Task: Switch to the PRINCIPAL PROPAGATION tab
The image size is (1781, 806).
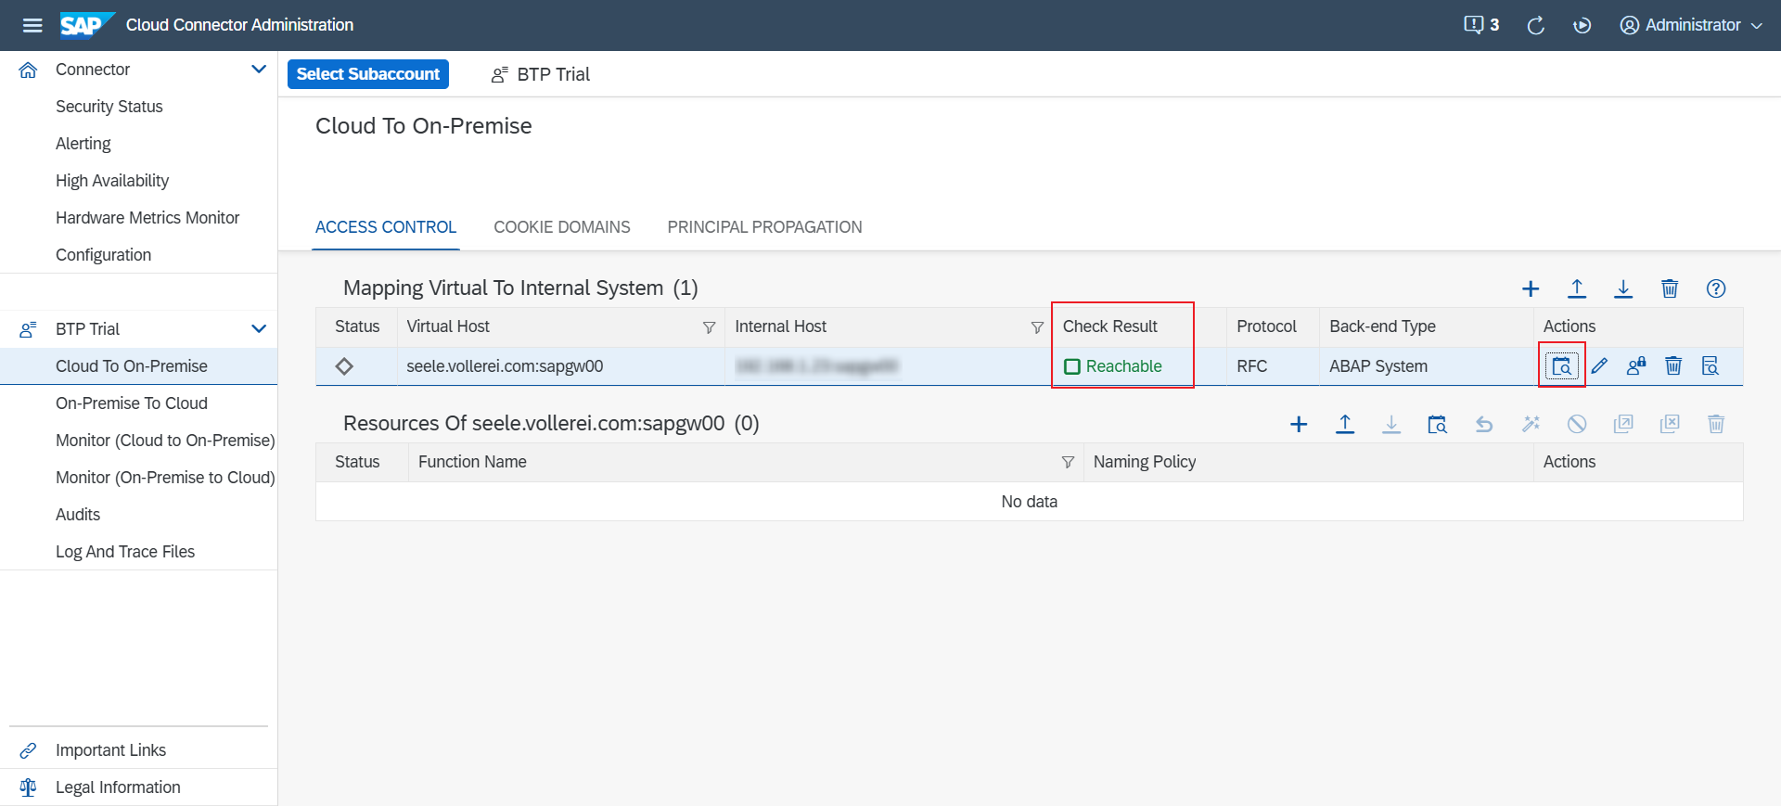Action: pyautogui.click(x=765, y=227)
